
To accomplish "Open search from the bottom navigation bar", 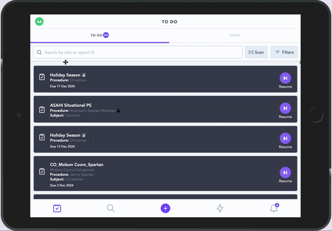I will [x=111, y=208].
